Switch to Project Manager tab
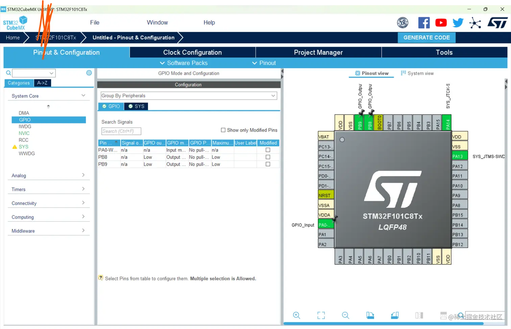511x329 pixels. tap(318, 52)
